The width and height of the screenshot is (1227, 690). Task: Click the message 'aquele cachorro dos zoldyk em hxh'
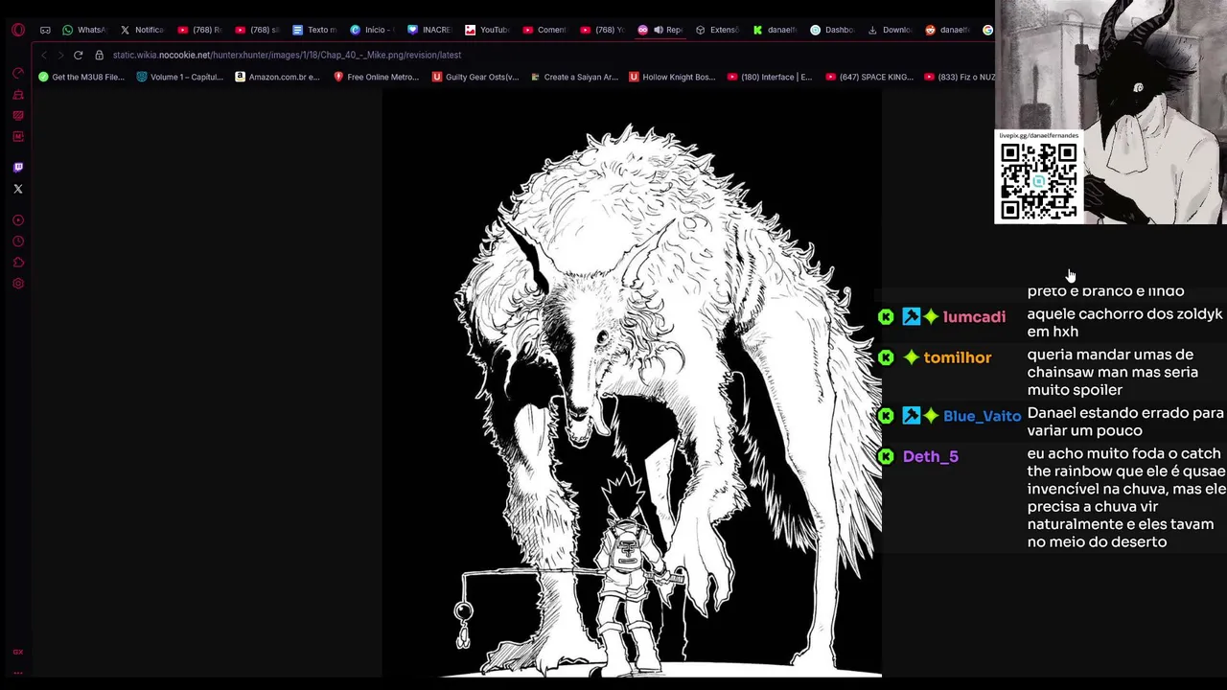click(x=1124, y=323)
